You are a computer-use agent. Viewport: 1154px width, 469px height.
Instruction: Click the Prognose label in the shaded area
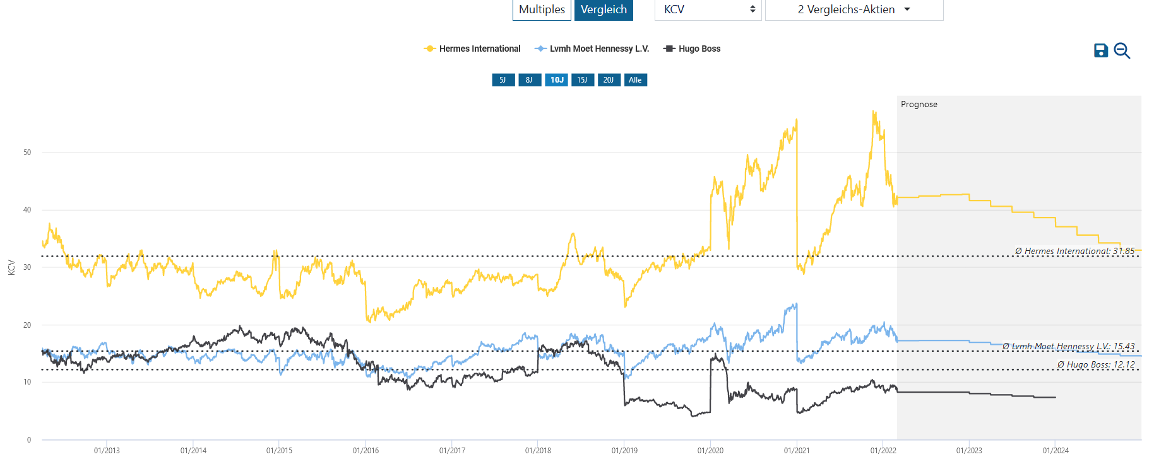pyautogui.click(x=919, y=105)
